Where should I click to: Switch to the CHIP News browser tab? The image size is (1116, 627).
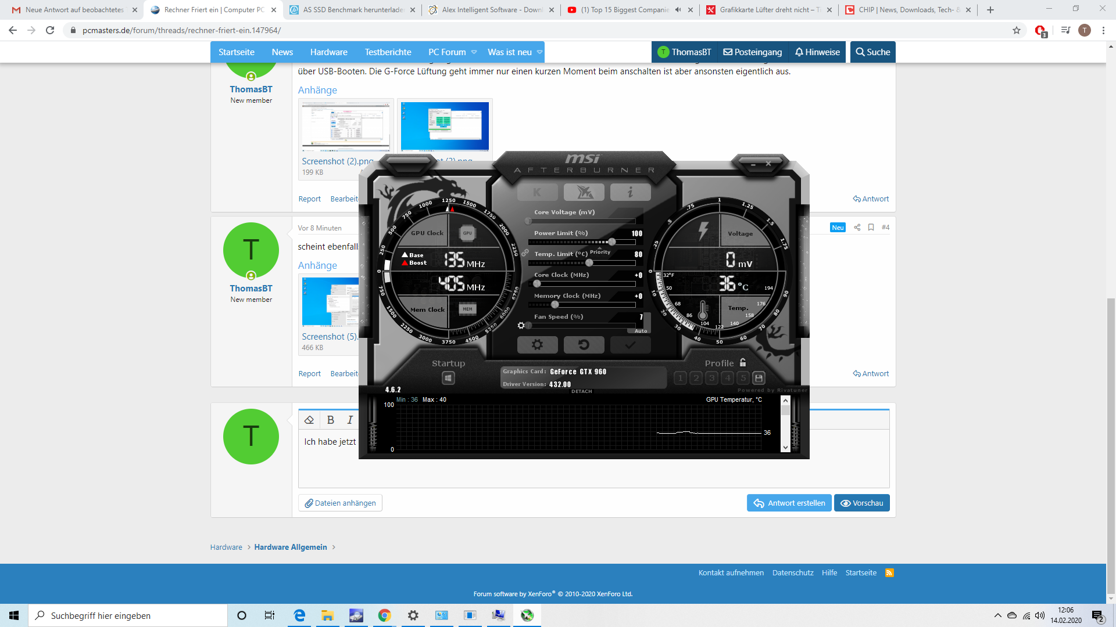pos(907,10)
